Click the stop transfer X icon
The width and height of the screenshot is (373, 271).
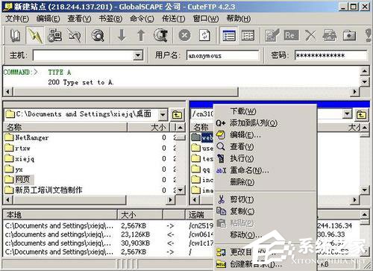pos(184,35)
